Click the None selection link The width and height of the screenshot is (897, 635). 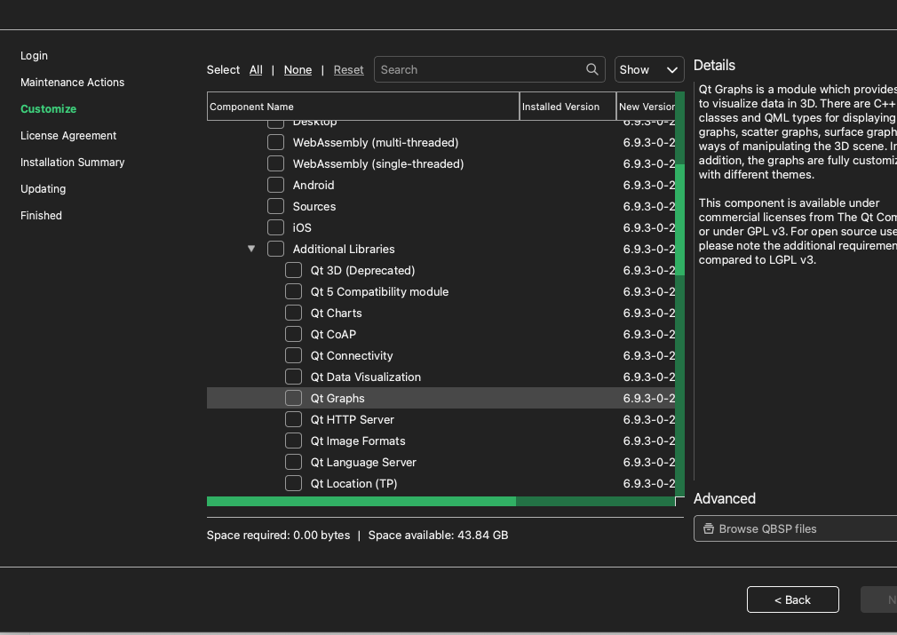298,70
